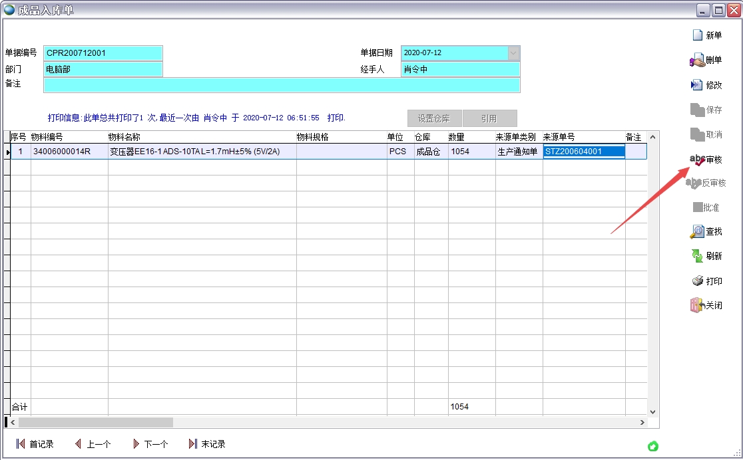
Task: Open the 查找 (search) tool
Action: [x=697, y=232]
